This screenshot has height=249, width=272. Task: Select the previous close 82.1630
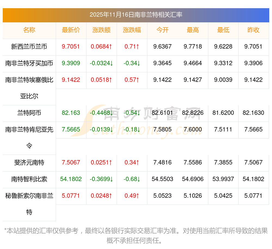pos(254,113)
